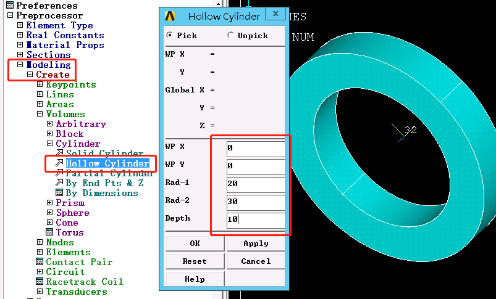Expand the Lines node
The image size is (496, 299).
point(40,94)
